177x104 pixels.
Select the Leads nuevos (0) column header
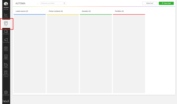coord(22,11)
